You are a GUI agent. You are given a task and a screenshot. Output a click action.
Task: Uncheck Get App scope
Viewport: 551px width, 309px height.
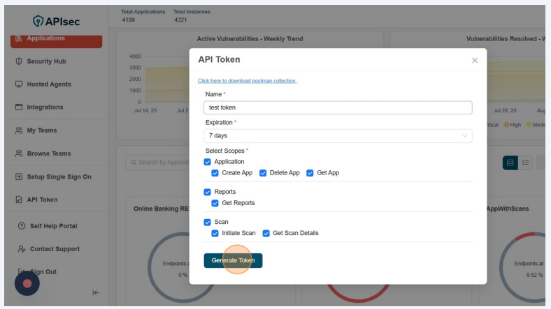point(310,173)
